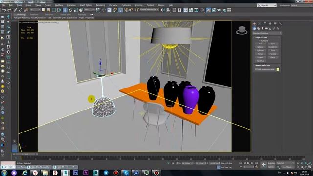Collapse the Object Type rollout

coord(261,37)
